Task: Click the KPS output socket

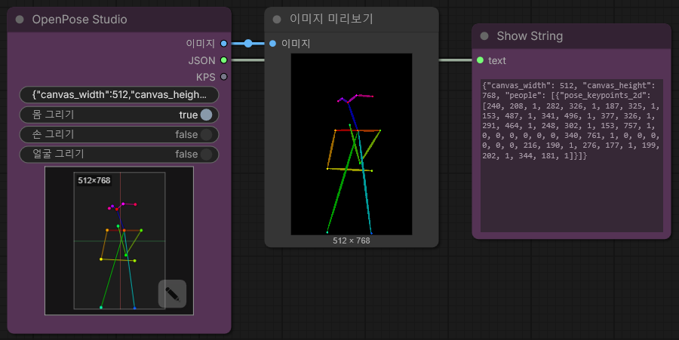Action: tap(223, 77)
